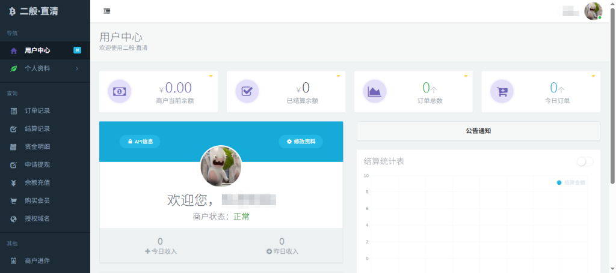Open 商户进件 from the sidebar
The width and height of the screenshot is (616, 273).
[x=45, y=261]
